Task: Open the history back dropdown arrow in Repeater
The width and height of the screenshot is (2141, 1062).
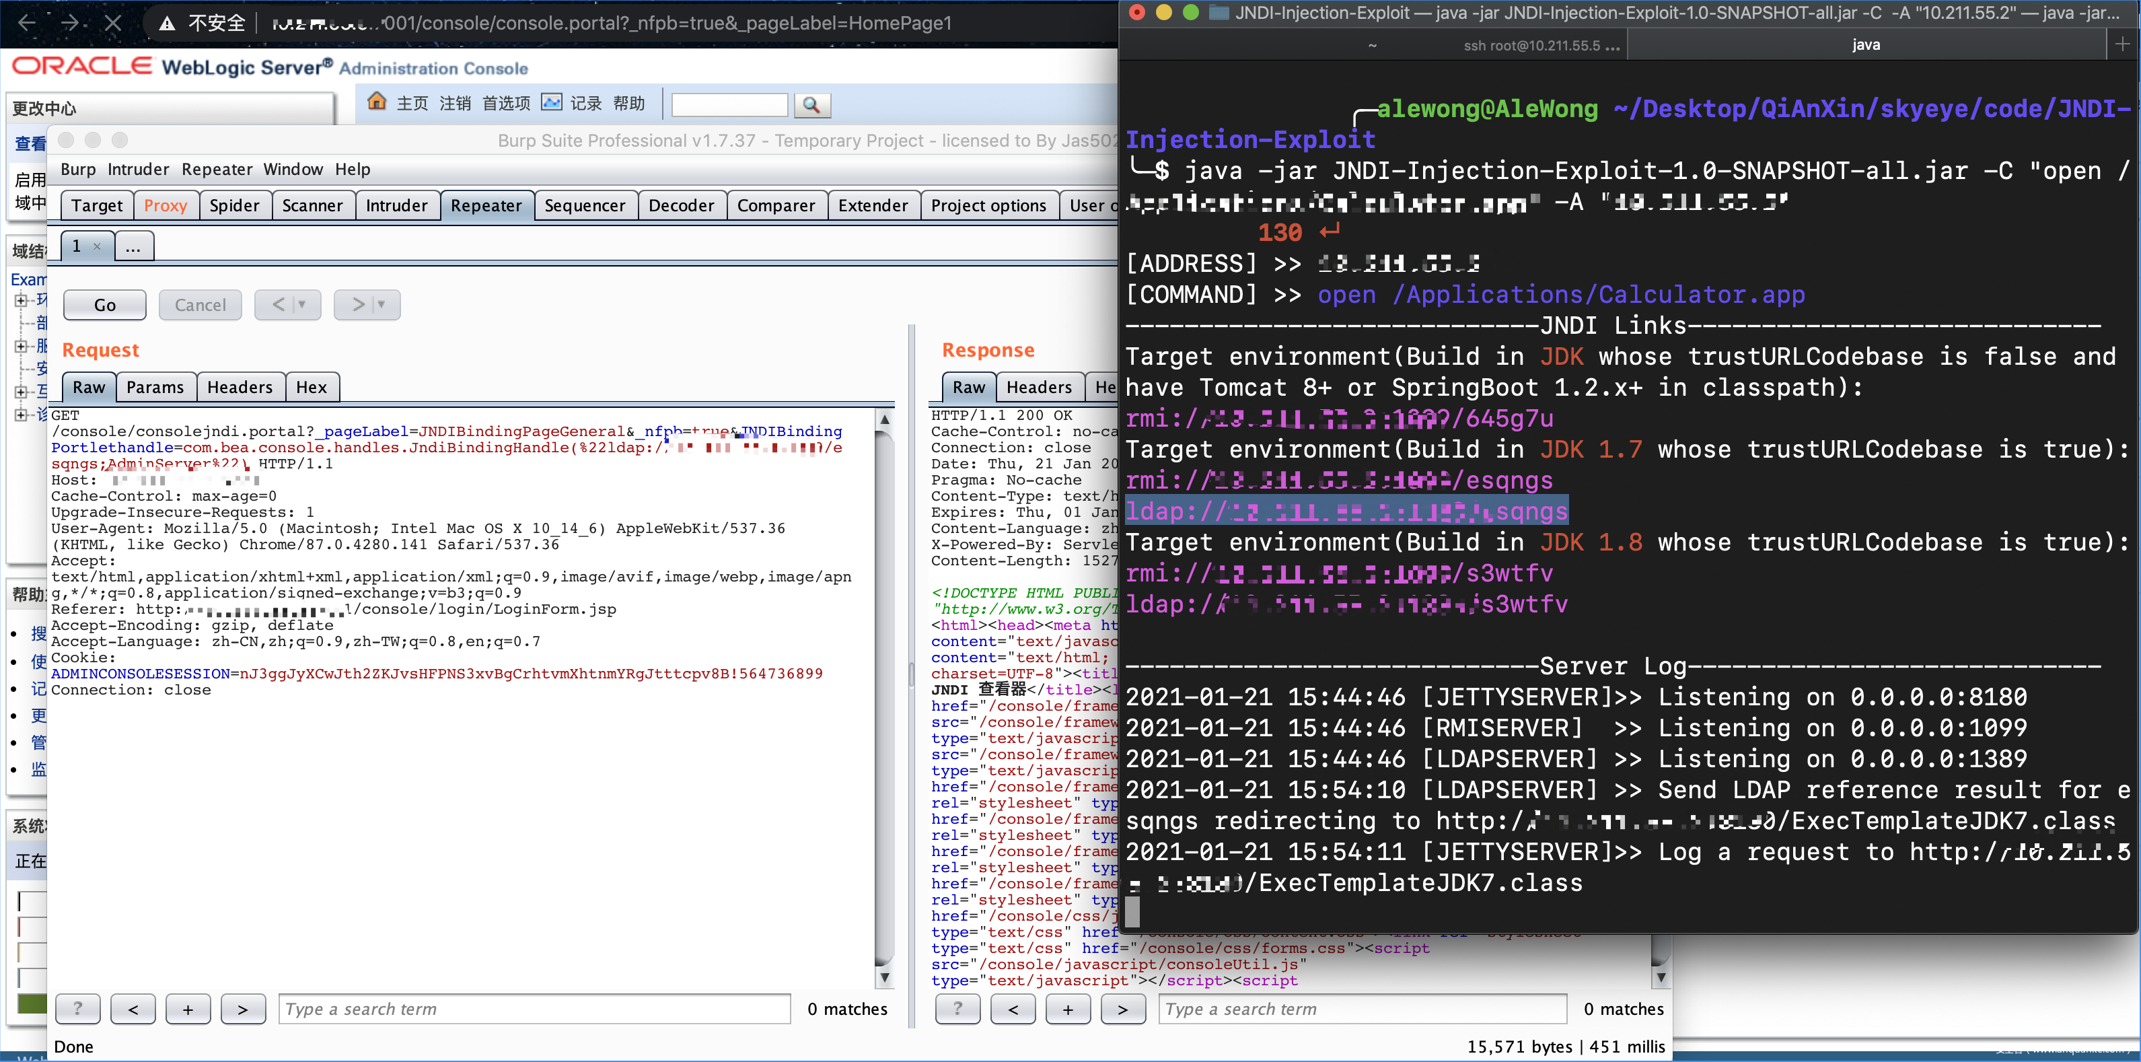Action: [x=303, y=304]
